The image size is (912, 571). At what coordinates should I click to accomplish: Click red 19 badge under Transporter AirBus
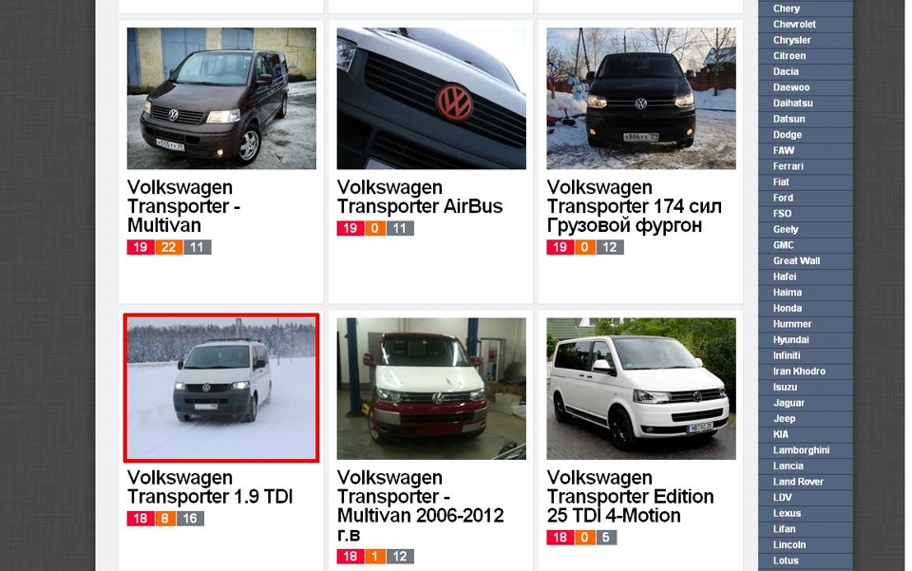click(x=351, y=229)
